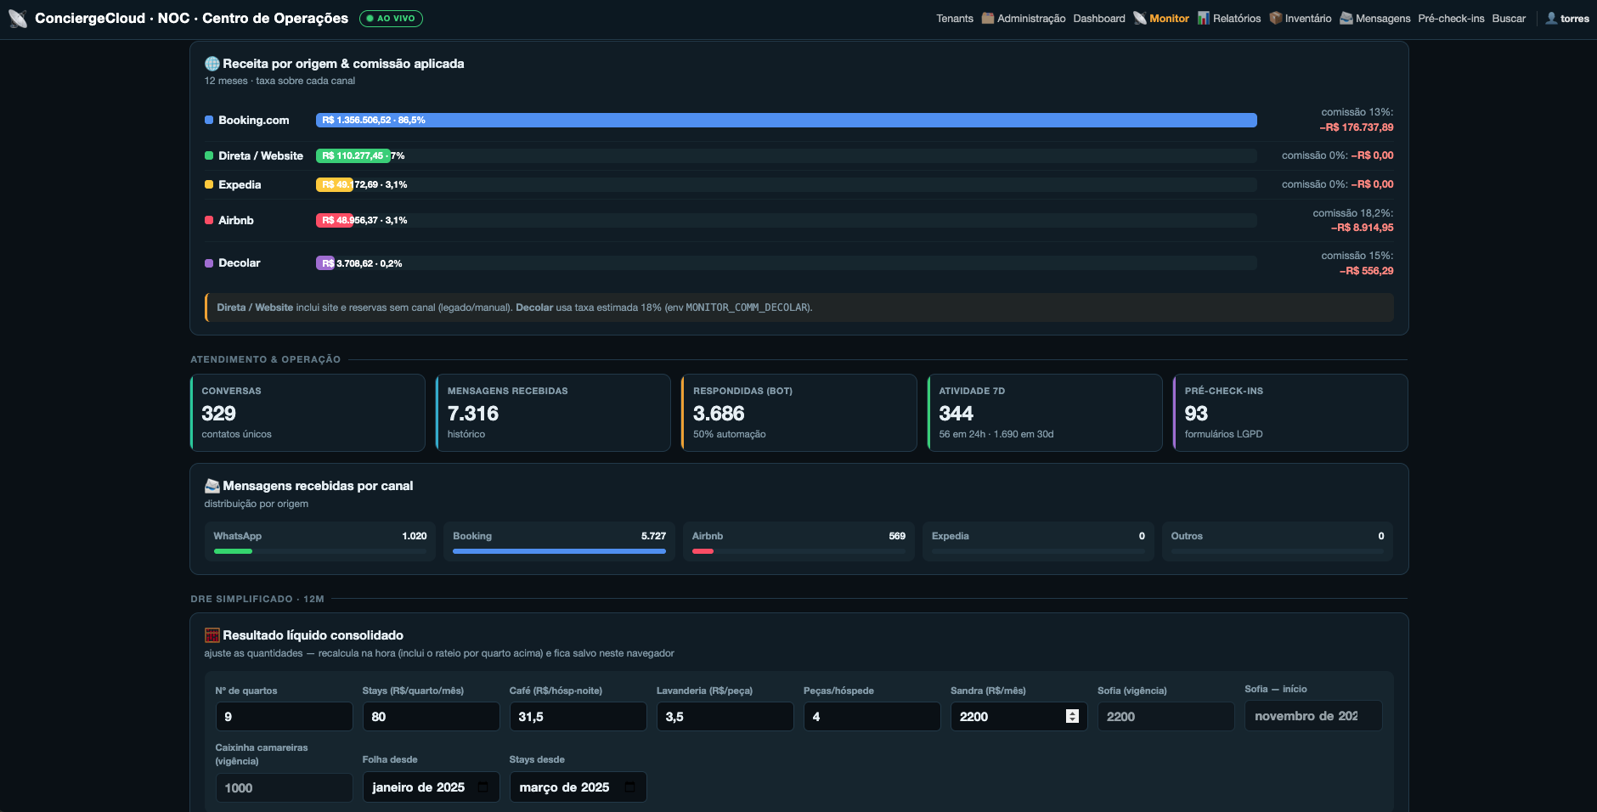Screen dimensions: 1597x812
Task: Open the Tenants menu item
Action: coord(955,19)
